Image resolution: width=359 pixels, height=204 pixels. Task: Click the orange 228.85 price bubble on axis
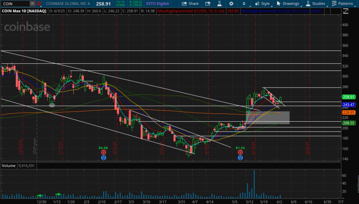click(x=349, y=112)
